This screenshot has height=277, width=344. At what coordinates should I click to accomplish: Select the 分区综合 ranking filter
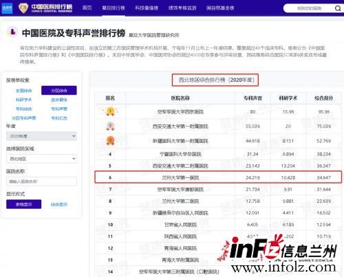pyautogui.click(x=59, y=90)
